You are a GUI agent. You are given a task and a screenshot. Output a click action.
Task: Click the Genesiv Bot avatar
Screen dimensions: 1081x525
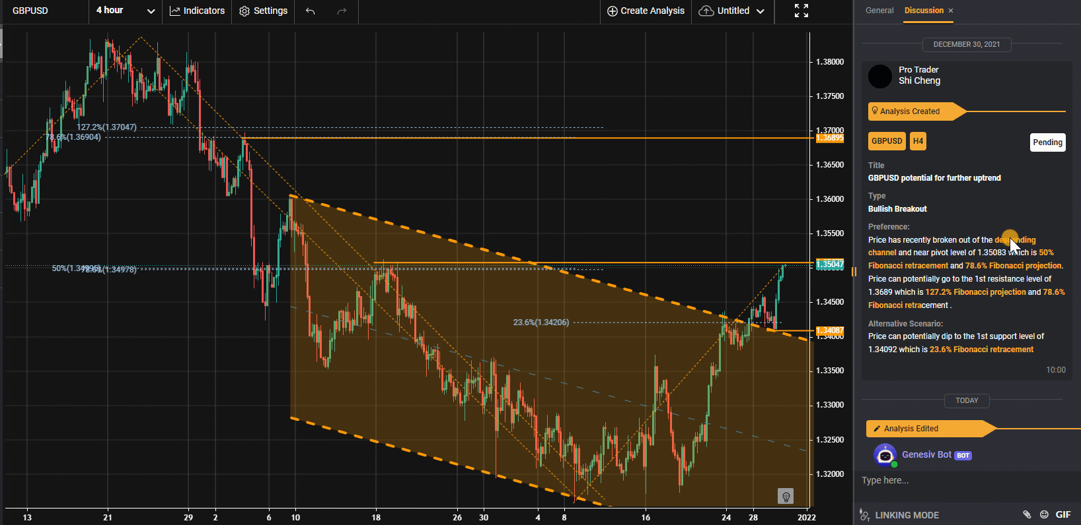coord(885,455)
